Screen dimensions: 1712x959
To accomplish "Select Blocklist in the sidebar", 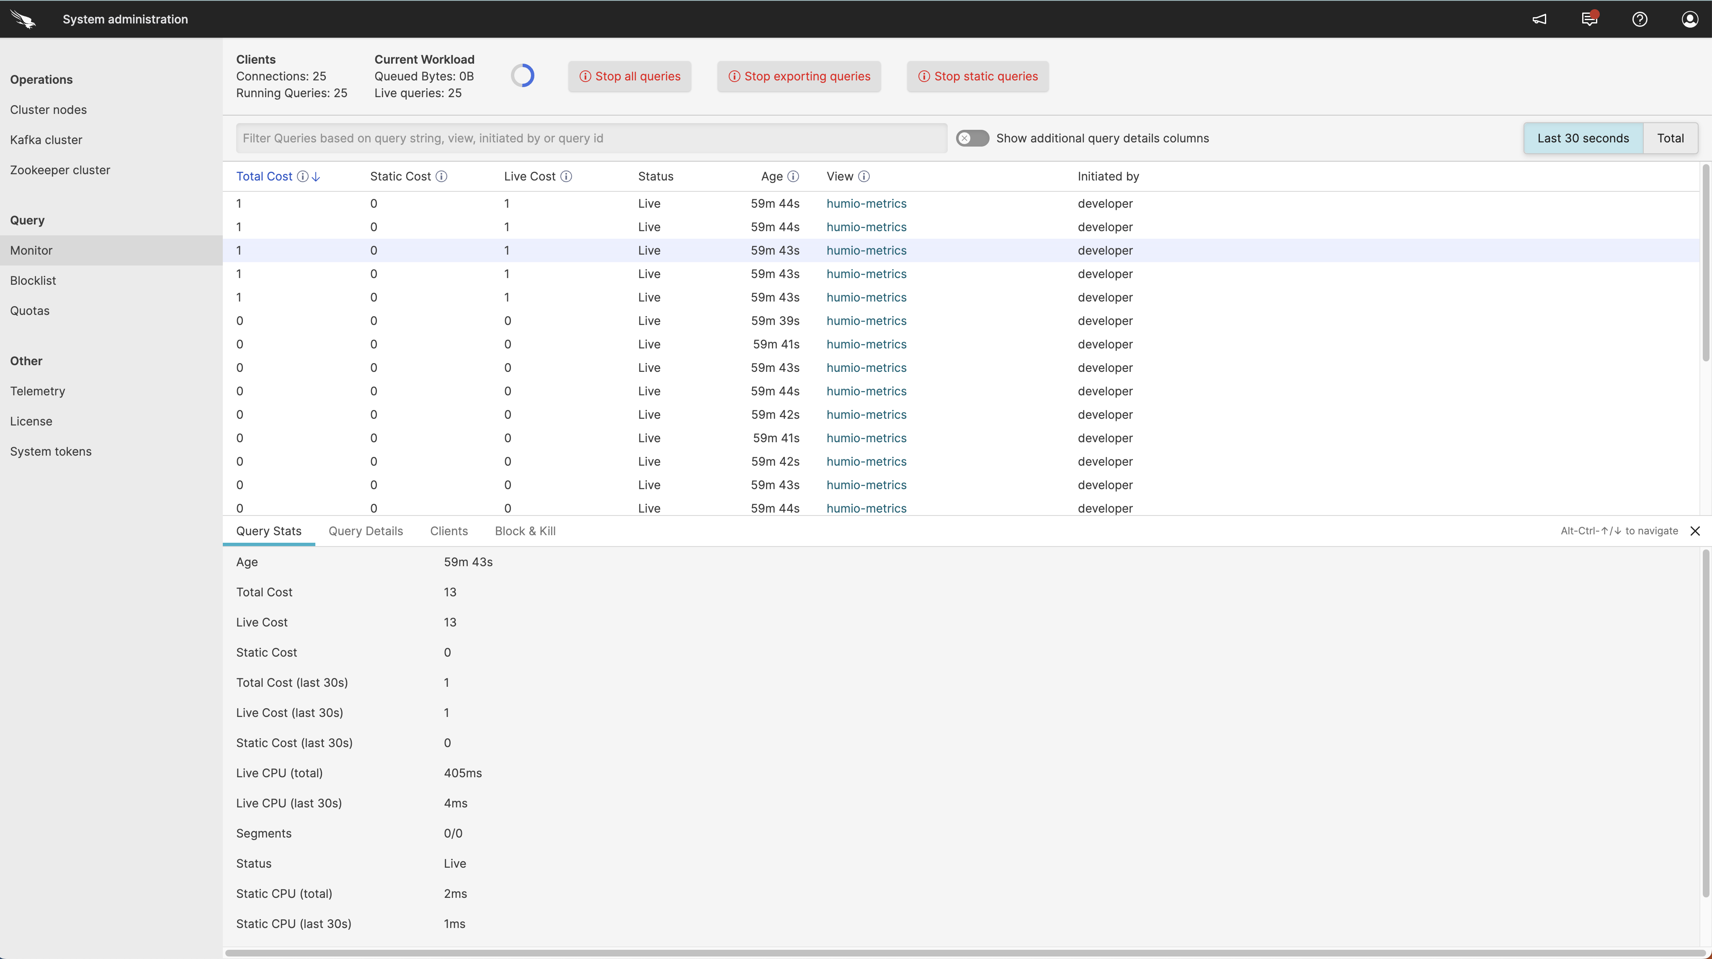I will pos(33,280).
